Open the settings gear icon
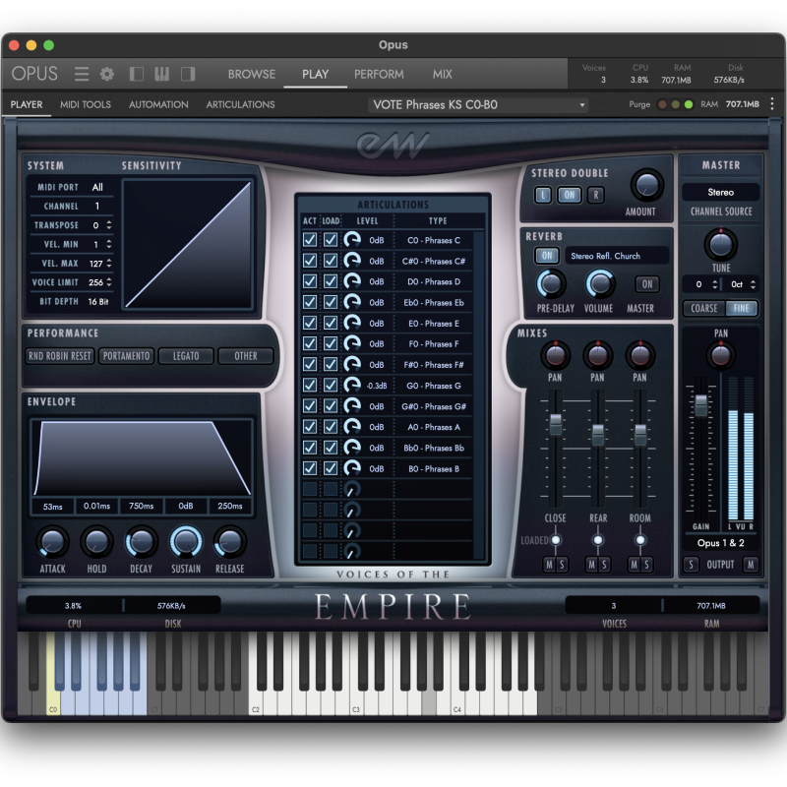 pos(107,75)
